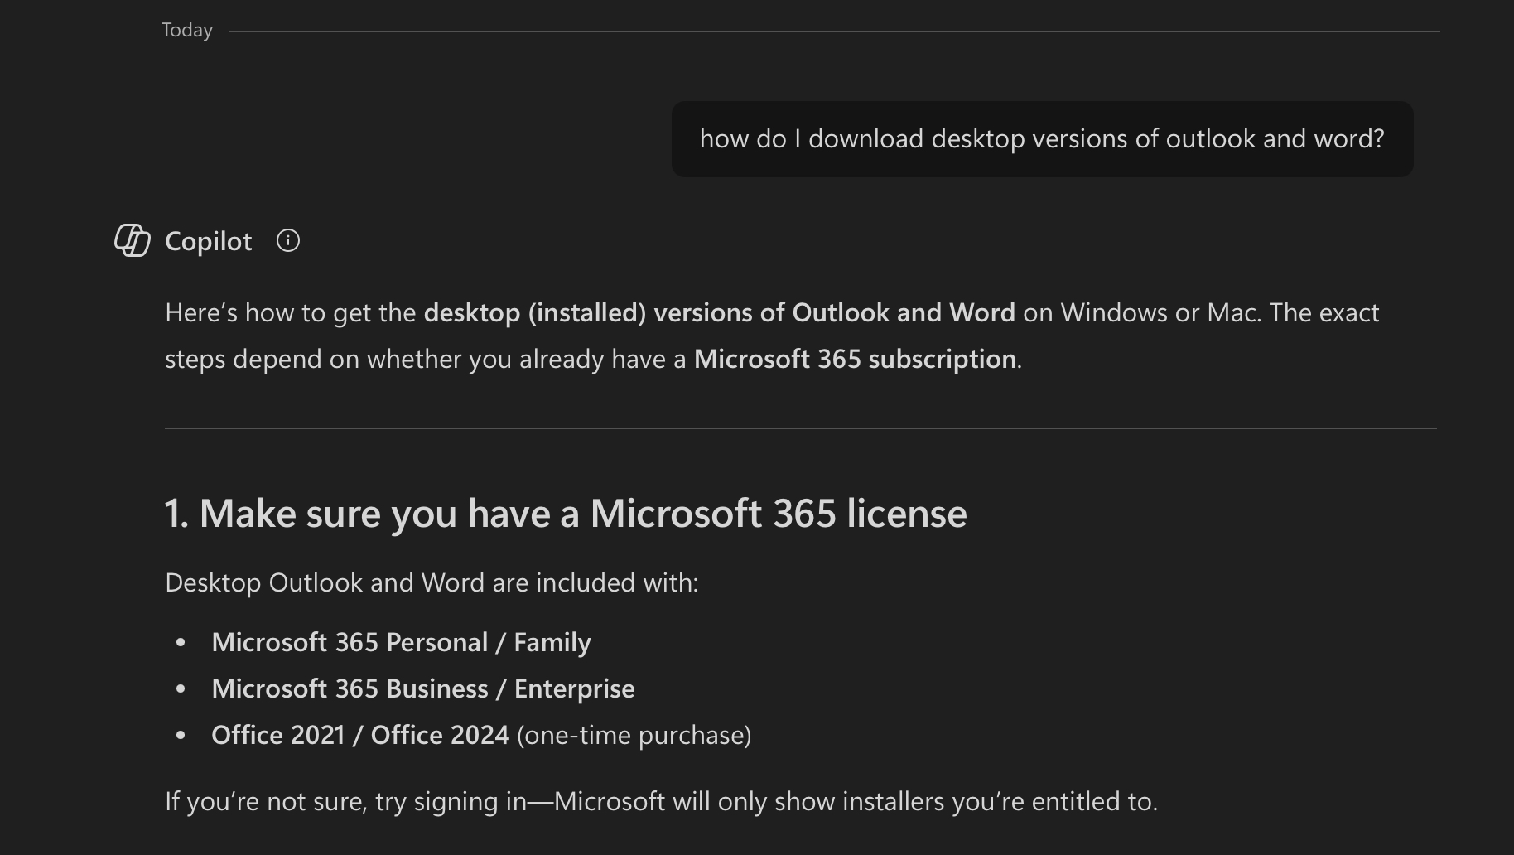
Task: Select the user's question message bubble
Action: click(1041, 138)
